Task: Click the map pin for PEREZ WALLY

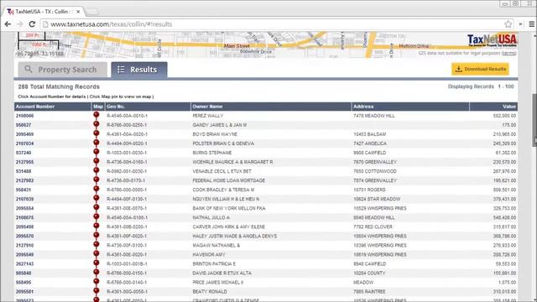Action: pyautogui.click(x=96, y=115)
